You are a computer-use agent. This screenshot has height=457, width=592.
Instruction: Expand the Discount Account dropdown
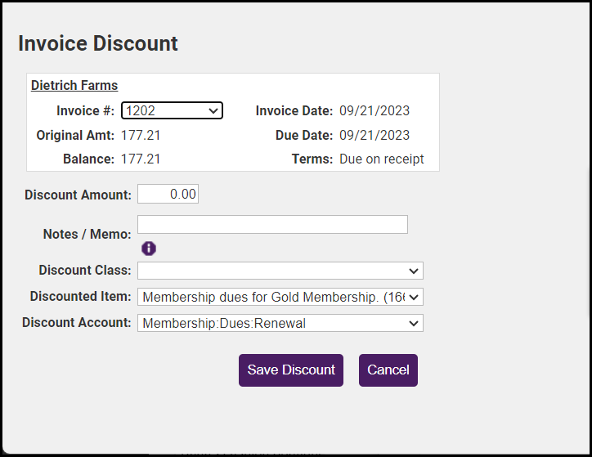coord(280,323)
